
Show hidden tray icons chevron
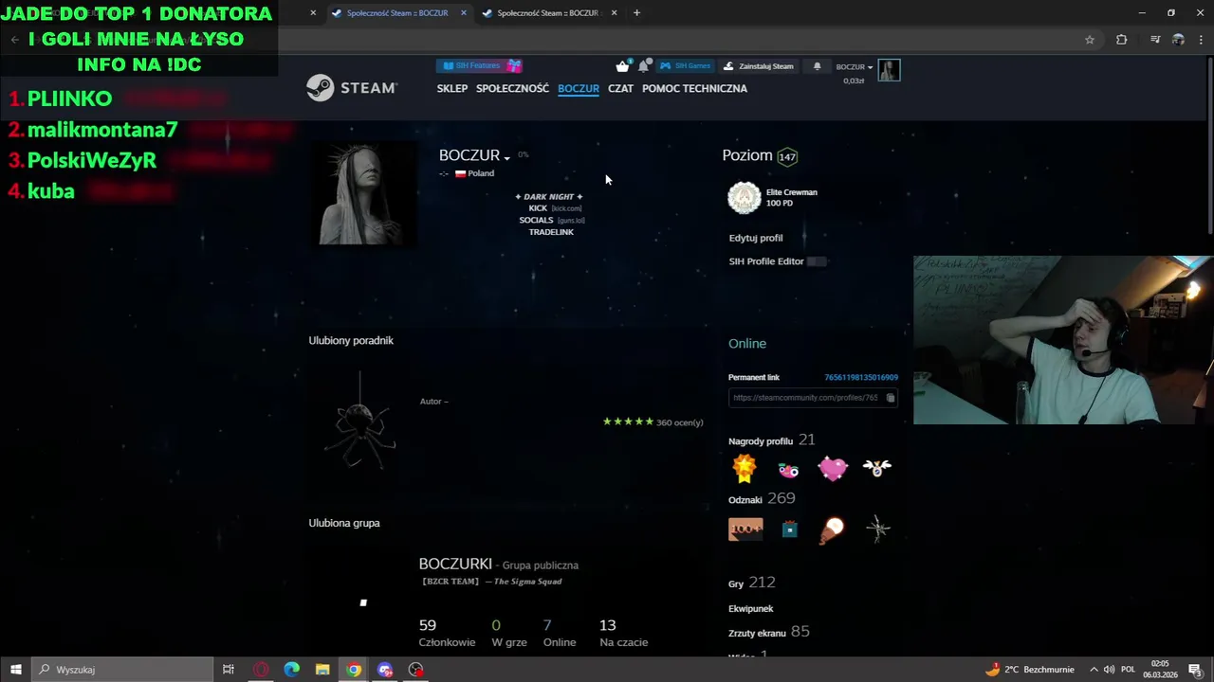click(x=1093, y=670)
